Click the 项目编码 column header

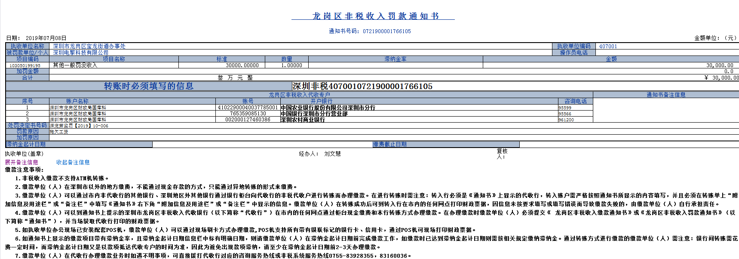coord(28,59)
